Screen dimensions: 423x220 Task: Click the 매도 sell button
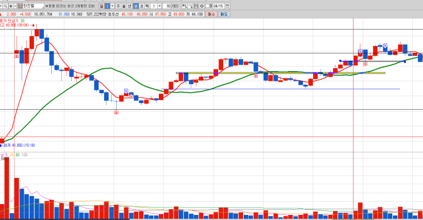(224, 14)
